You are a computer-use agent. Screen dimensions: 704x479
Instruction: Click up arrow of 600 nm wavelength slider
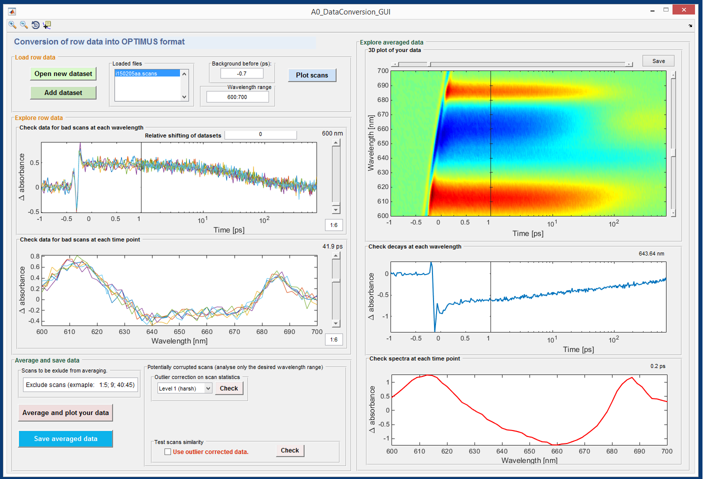point(336,143)
